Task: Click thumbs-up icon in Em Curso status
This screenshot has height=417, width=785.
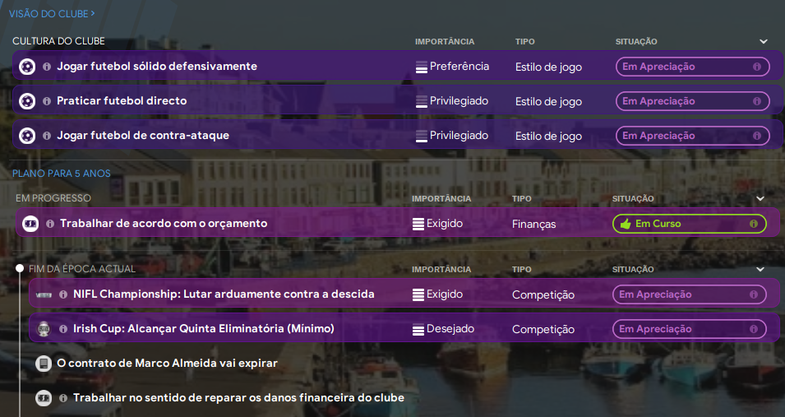Action: click(x=626, y=224)
